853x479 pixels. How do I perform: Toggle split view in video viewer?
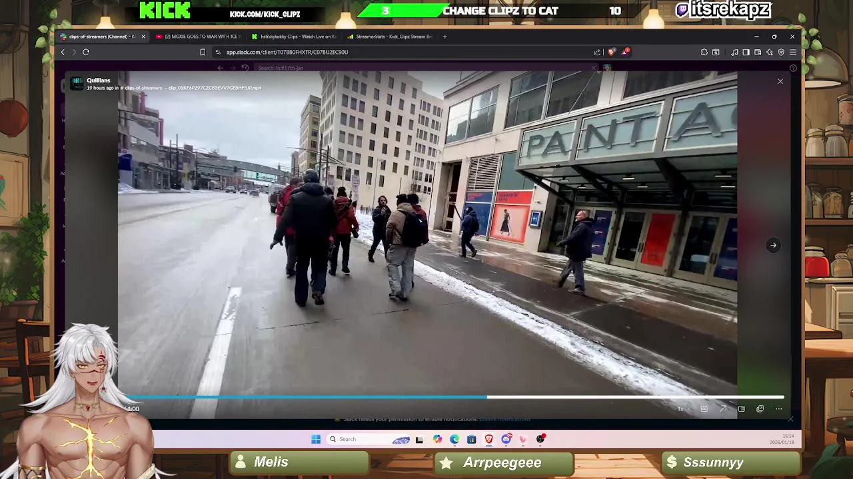pyautogui.click(x=742, y=409)
